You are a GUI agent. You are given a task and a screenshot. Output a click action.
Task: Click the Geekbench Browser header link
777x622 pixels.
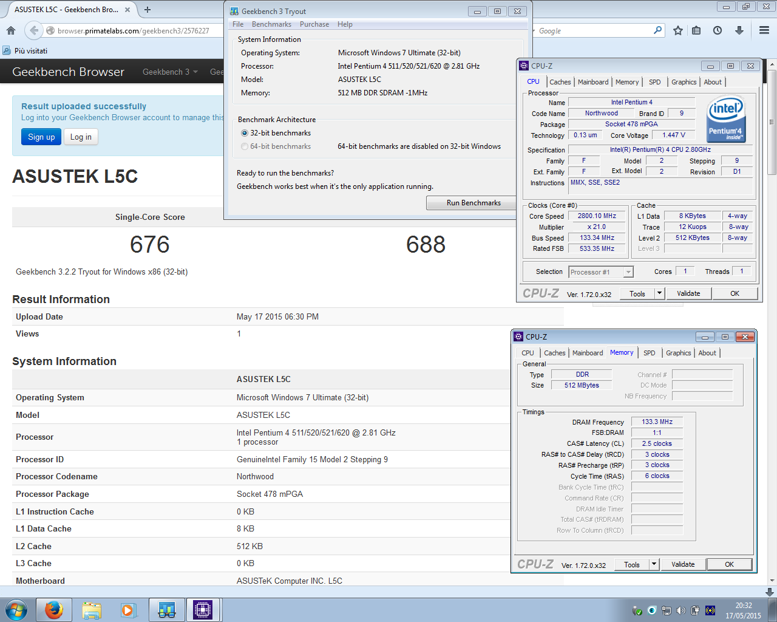[x=68, y=72]
